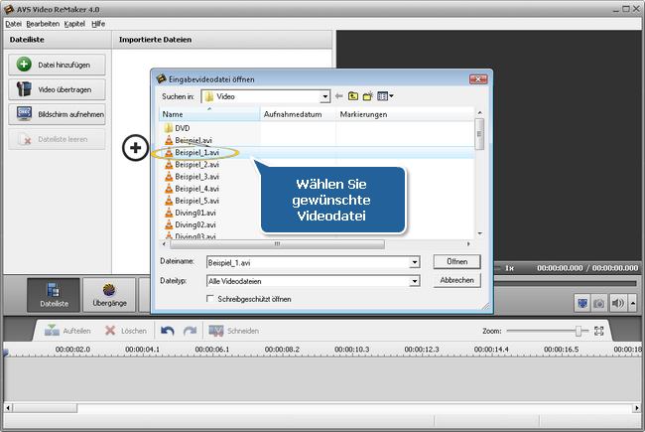645x432 pixels.
Task: Expand the Dateiname dropdown arrow
Action: pyautogui.click(x=415, y=262)
